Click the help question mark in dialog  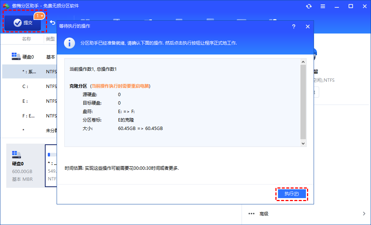(293, 27)
